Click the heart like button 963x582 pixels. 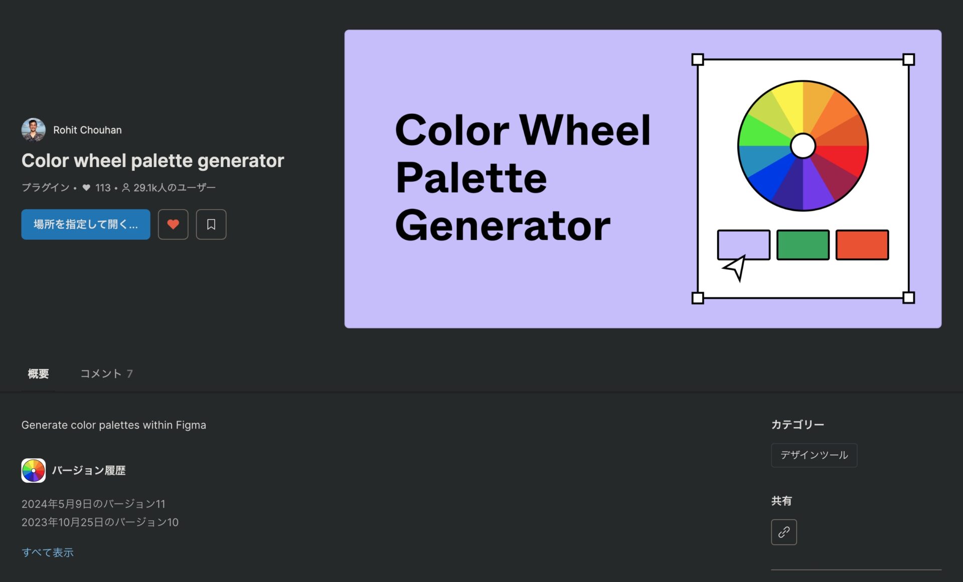pos(173,224)
